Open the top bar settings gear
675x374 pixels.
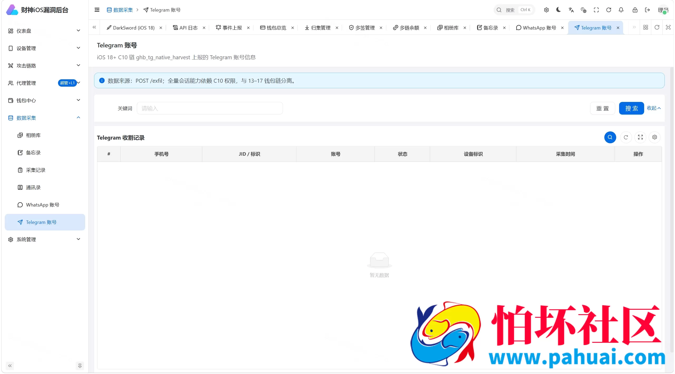click(x=546, y=10)
